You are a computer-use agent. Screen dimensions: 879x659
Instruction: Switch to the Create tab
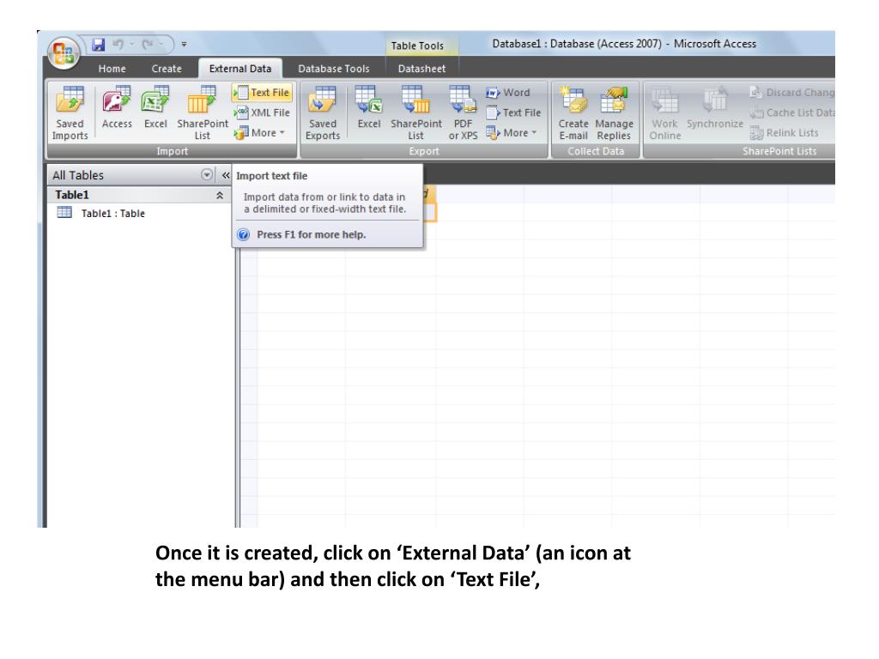click(167, 69)
